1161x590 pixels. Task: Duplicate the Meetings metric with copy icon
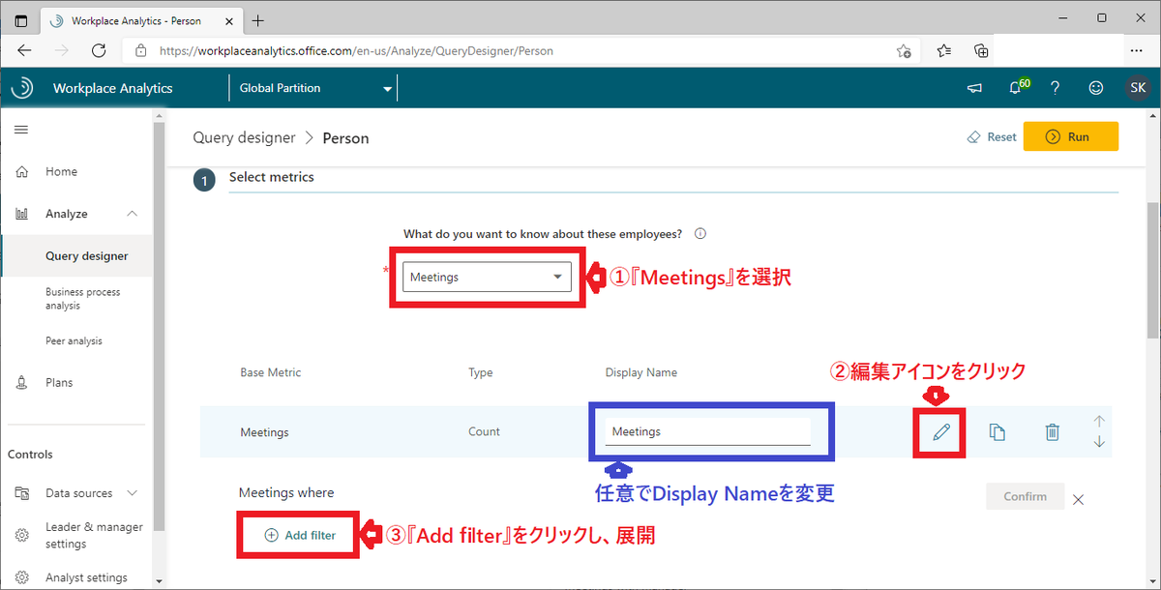click(997, 432)
